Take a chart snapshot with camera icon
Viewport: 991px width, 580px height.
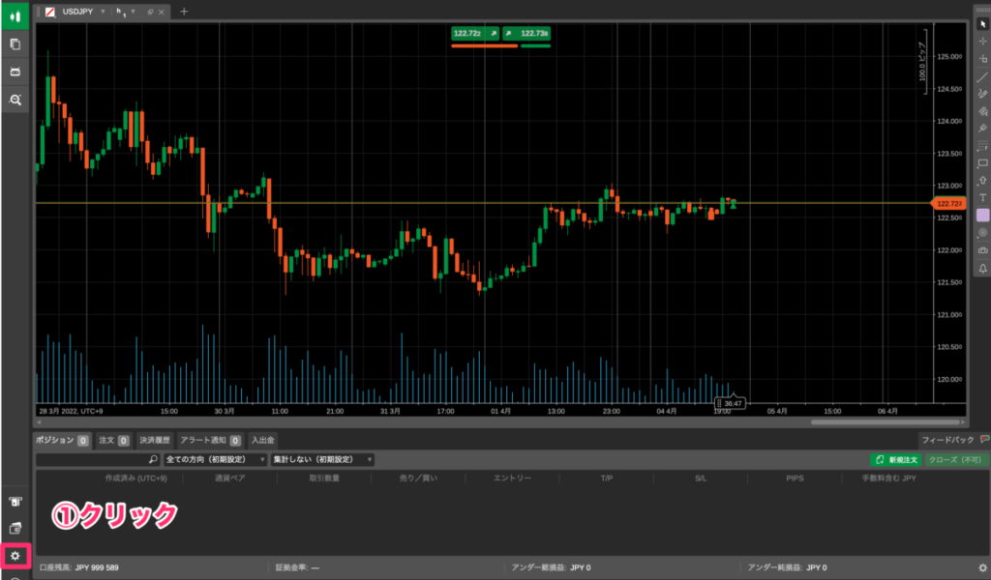[x=983, y=250]
